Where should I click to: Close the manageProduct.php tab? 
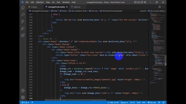point(67,7)
